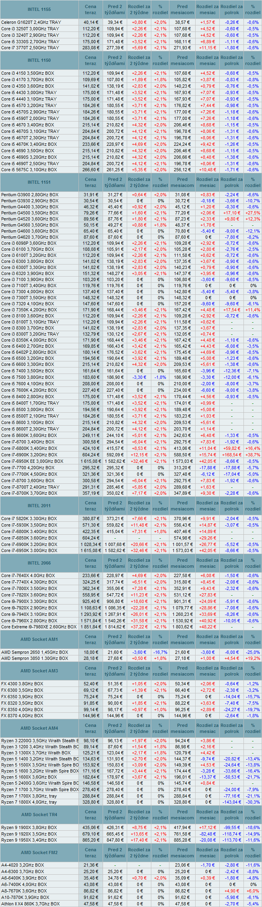Click 'Cena teraz' header in INTEL 1155 table

point(91,9)
